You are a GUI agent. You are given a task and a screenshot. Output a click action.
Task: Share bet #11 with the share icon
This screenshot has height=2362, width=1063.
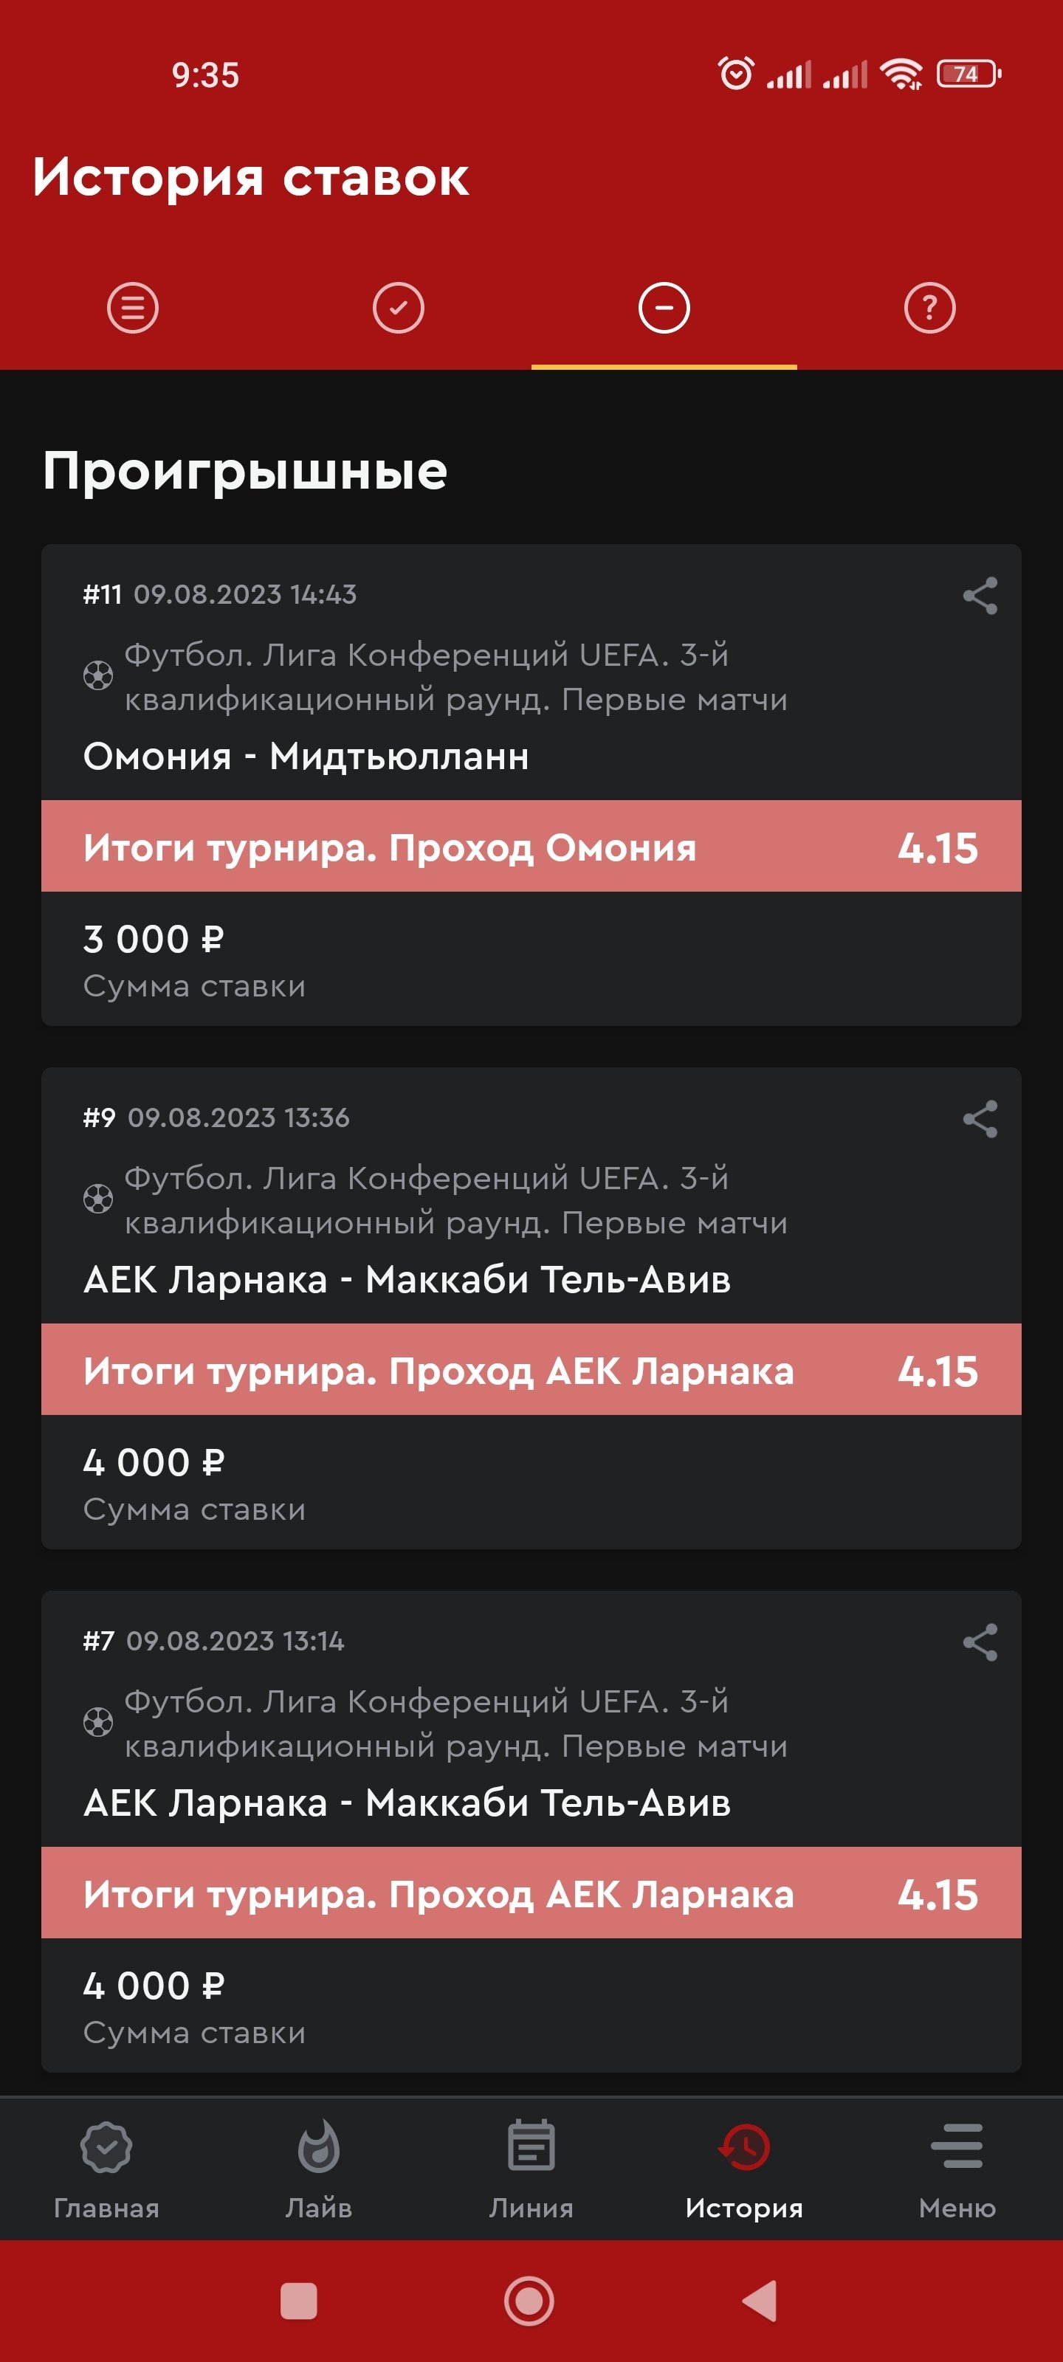[x=980, y=596]
